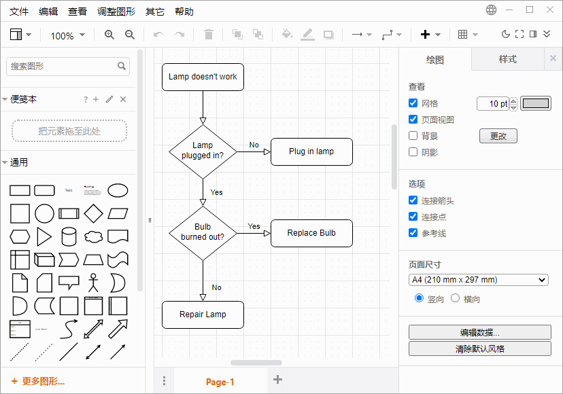Open the Fill Color tool

tap(287, 35)
